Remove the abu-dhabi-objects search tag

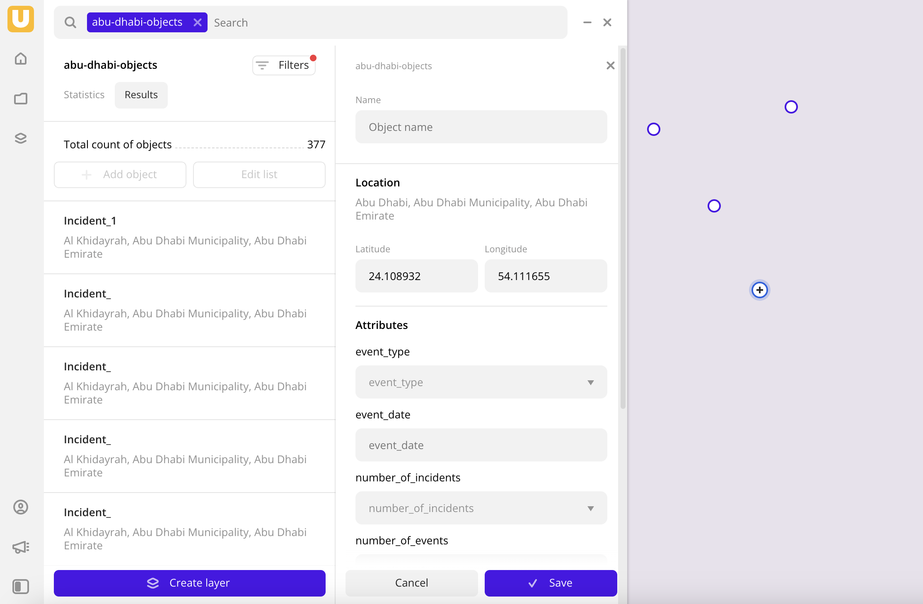pyautogui.click(x=198, y=22)
